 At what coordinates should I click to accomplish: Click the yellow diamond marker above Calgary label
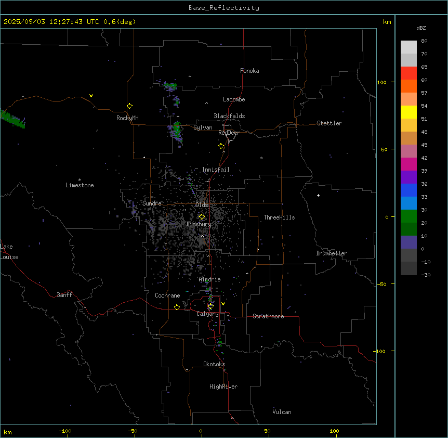coord(210,306)
